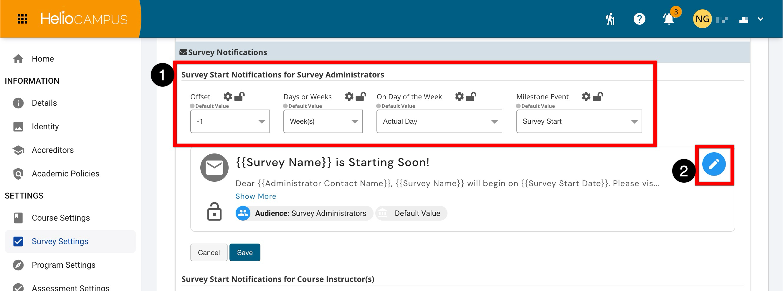The width and height of the screenshot is (783, 291).
Task: Toggle the Milestone Event padlock
Action: (x=598, y=97)
